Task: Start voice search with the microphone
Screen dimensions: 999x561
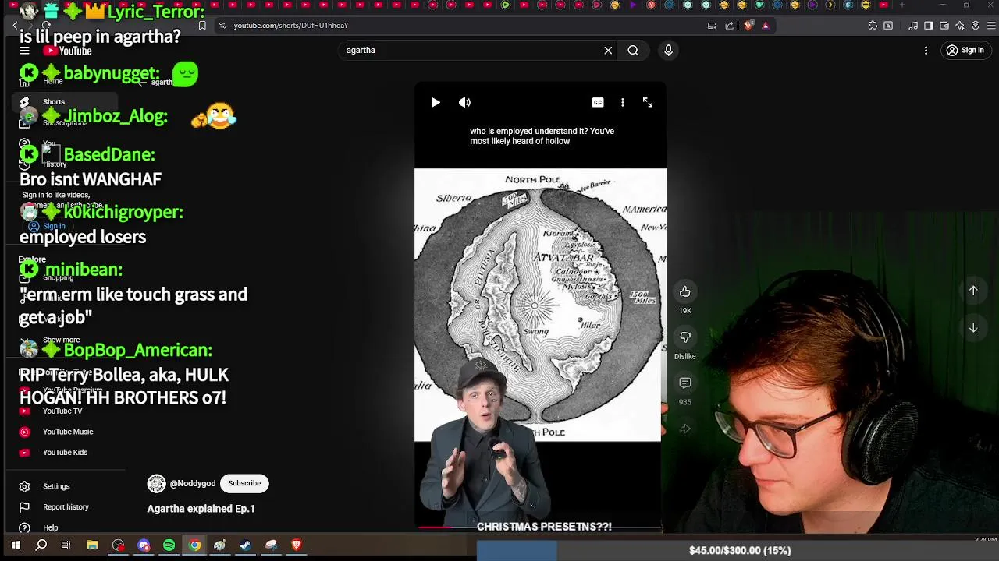Action: pos(668,51)
